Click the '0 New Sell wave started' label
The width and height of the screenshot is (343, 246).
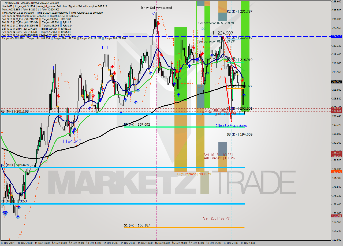click(156, 8)
